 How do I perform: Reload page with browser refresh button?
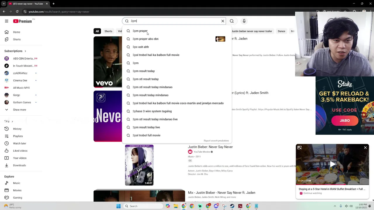tap(17, 12)
